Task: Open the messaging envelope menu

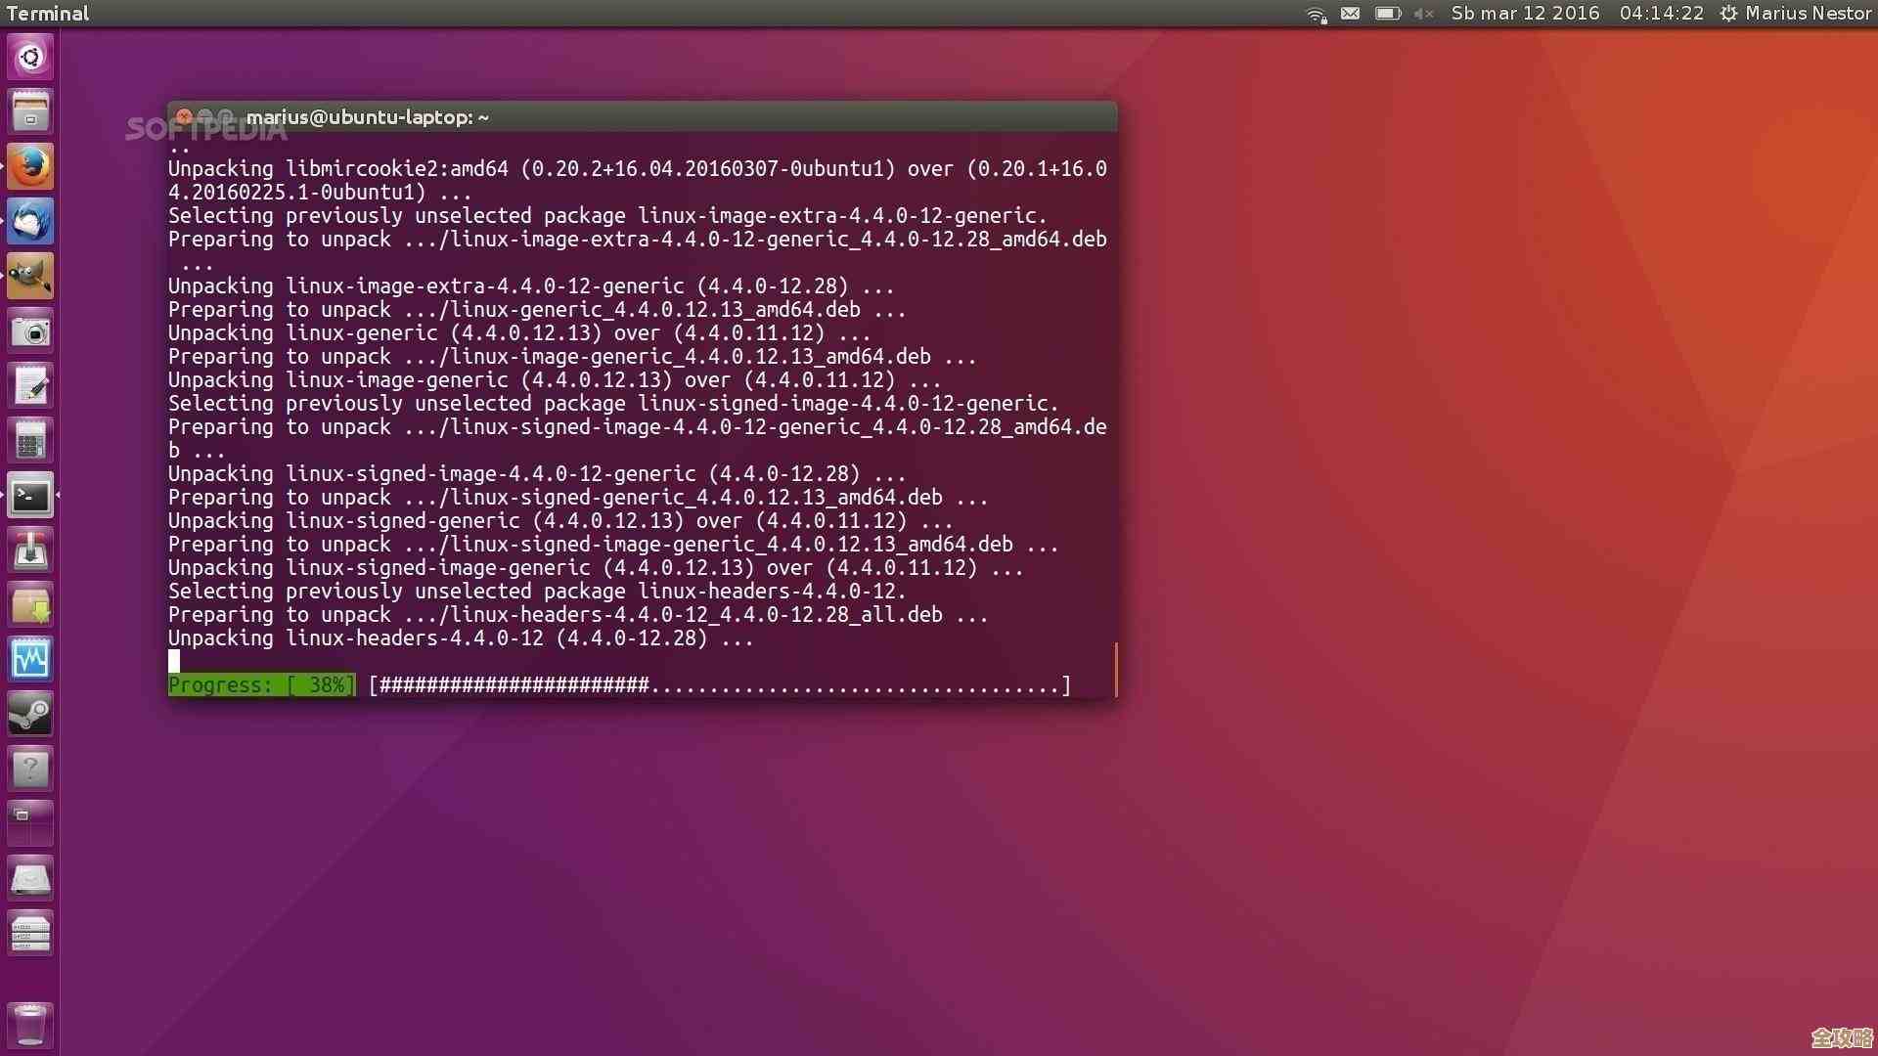Action: (1350, 14)
